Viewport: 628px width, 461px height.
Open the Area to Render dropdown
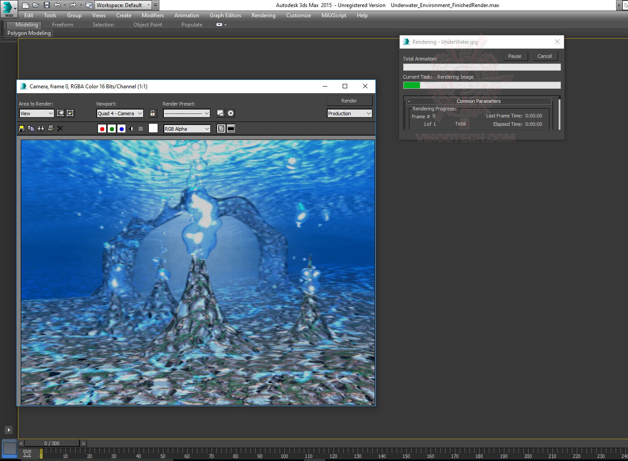[36, 113]
